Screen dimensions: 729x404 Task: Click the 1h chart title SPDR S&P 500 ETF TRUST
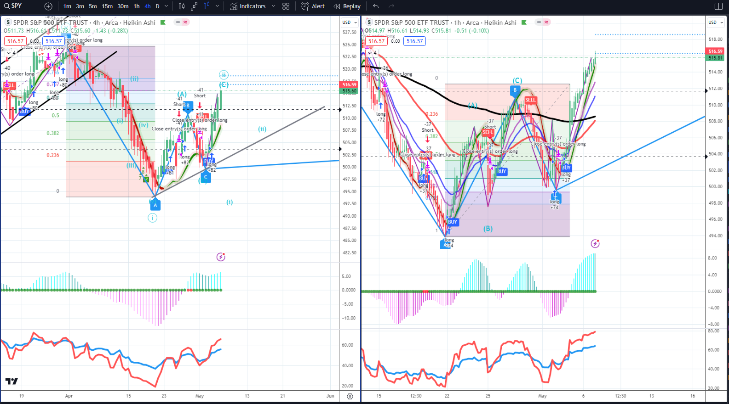click(412, 22)
